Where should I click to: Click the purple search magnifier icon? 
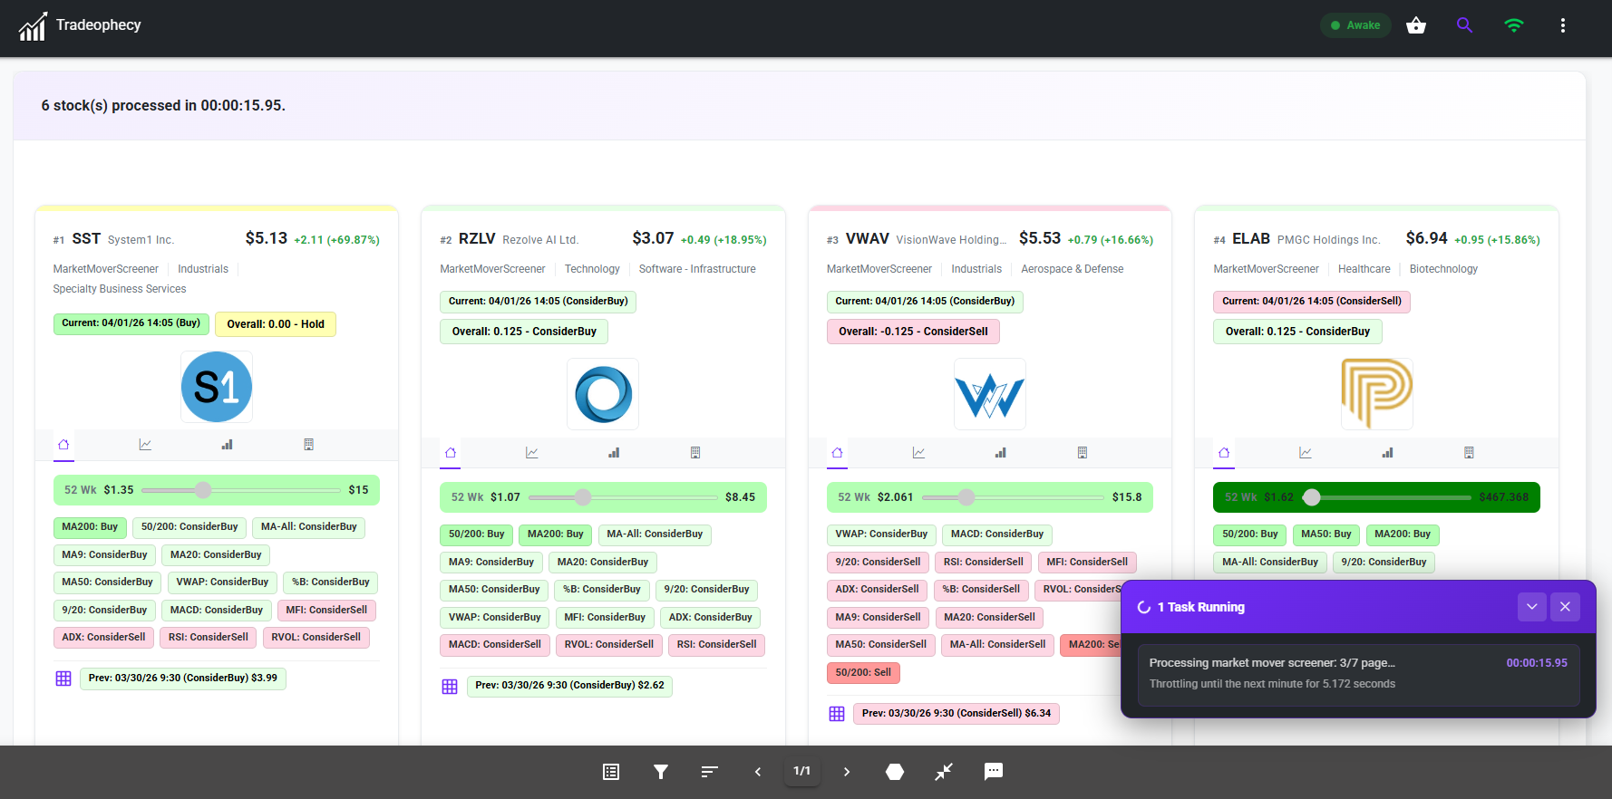[x=1464, y=25]
